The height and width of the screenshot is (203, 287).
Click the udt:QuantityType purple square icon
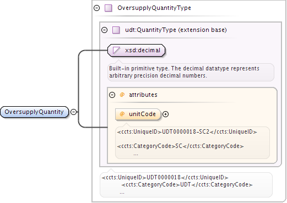click(116, 30)
